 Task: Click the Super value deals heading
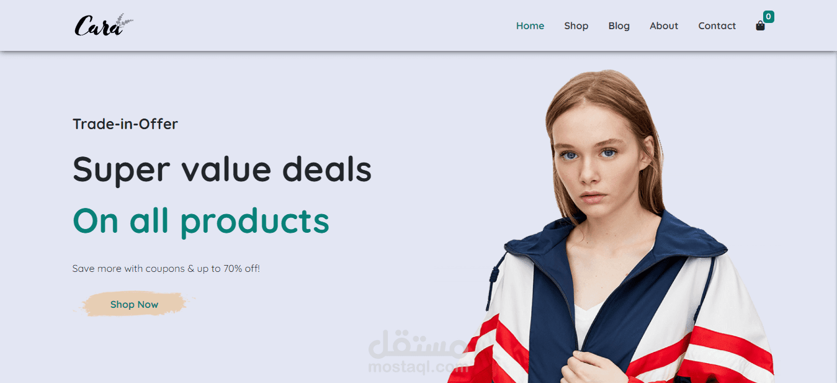[x=222, y=169]
